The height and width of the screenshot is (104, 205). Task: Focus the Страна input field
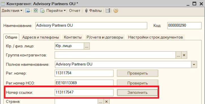click(76, 101)
